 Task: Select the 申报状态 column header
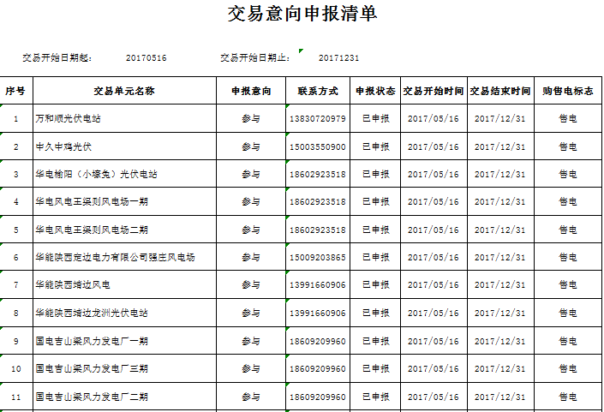coord(375,91)
